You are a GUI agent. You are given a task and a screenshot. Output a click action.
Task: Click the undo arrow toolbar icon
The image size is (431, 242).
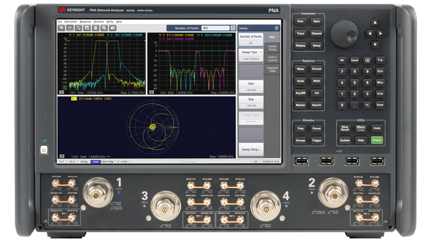[x=61, y=27]
